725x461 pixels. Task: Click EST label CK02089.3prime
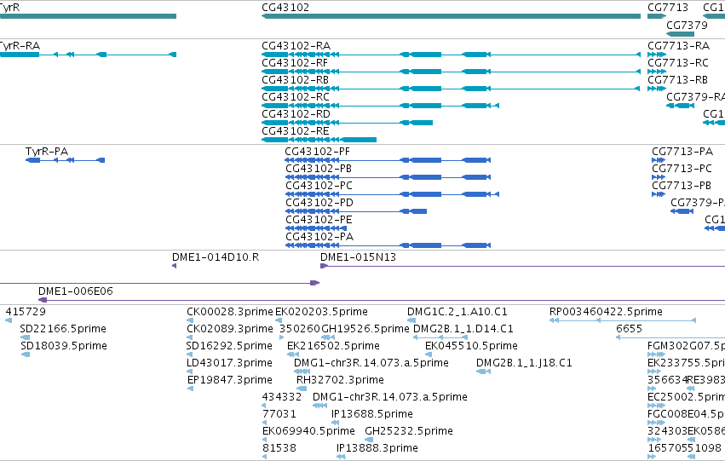tap(230, 329)
